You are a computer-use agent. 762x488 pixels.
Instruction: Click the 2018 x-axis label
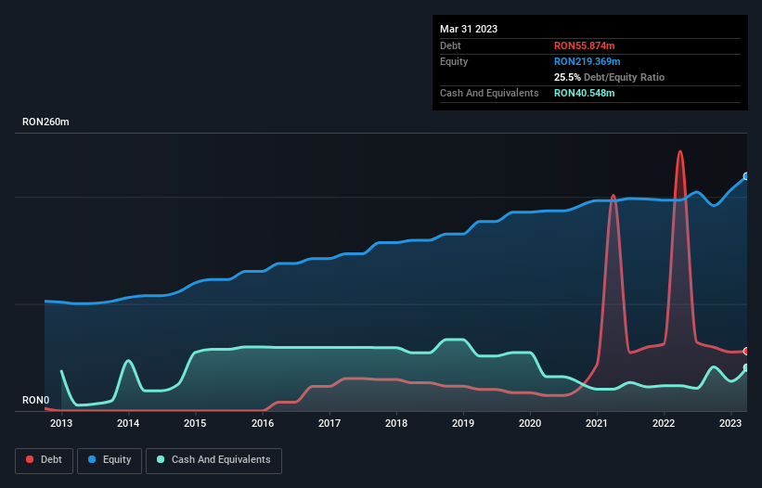396,423
